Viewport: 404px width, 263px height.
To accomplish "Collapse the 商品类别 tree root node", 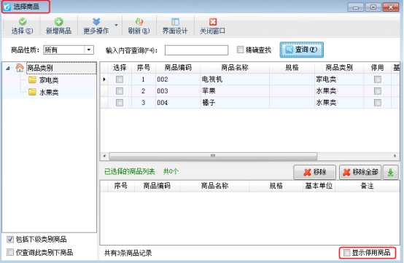I will [8, 68].
